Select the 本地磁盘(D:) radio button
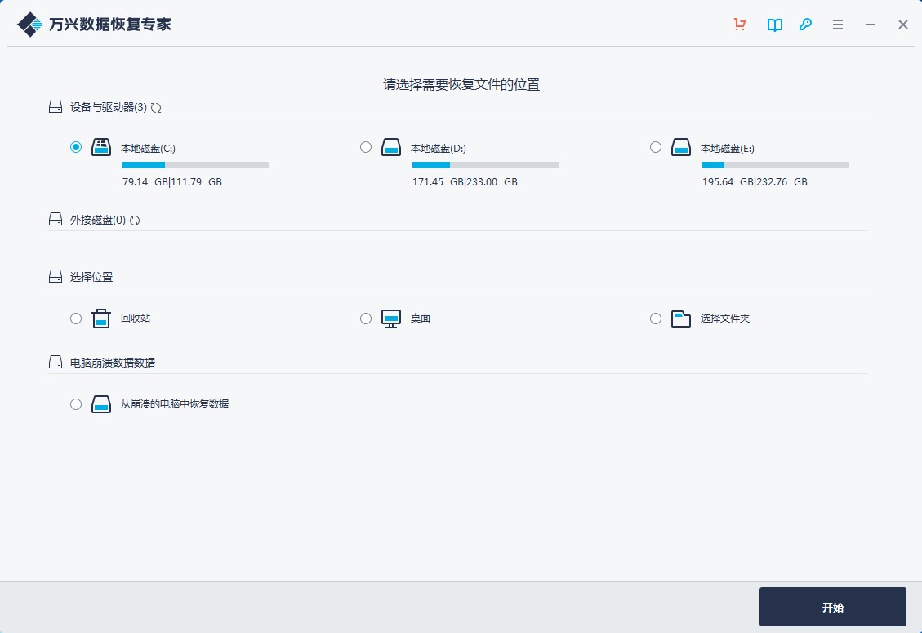 pos(366,147)
